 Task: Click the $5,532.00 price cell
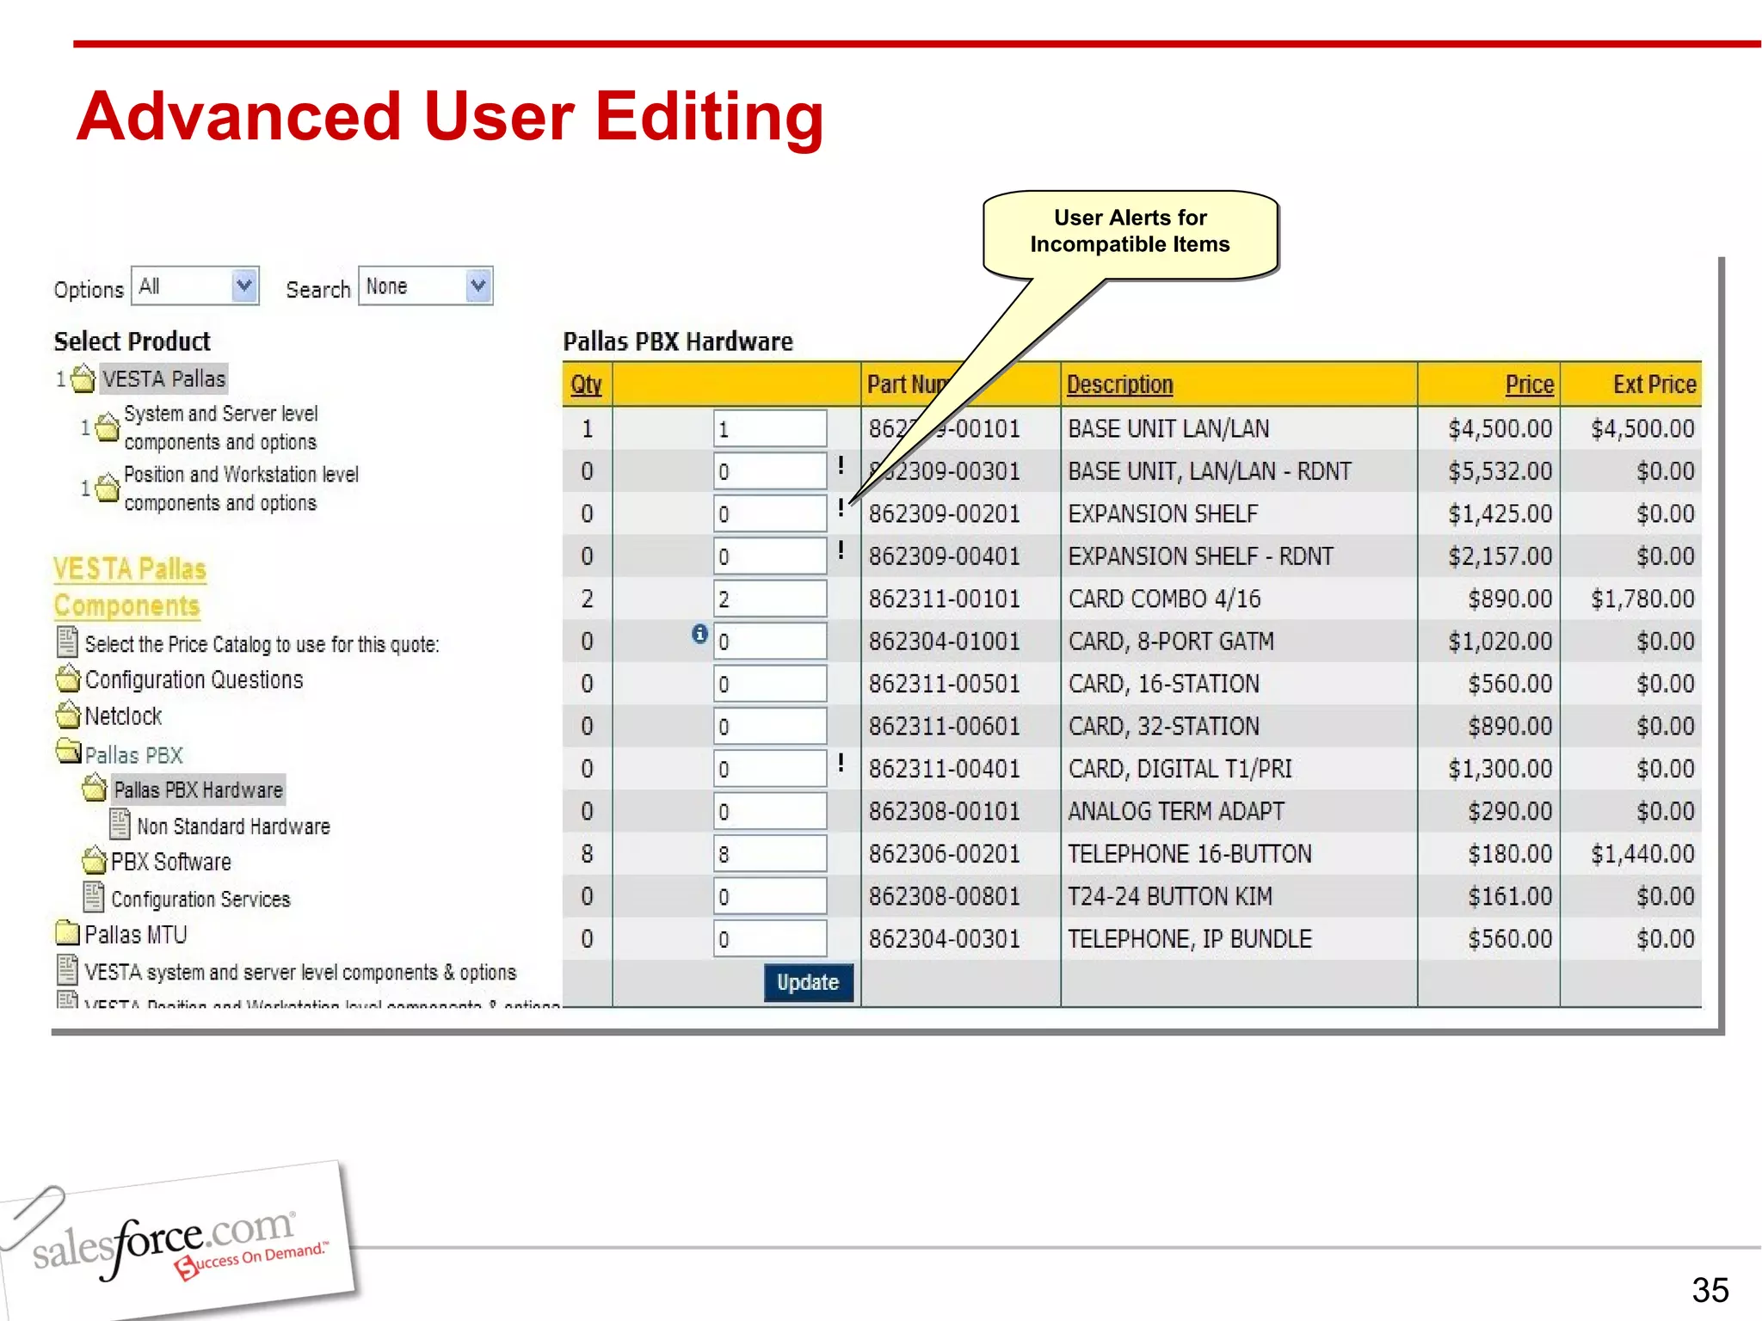pyautogui.click(x=1500, y=470)
